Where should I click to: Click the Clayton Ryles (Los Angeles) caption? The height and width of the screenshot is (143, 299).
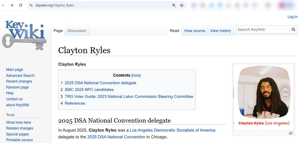click(x=264, y=123)
